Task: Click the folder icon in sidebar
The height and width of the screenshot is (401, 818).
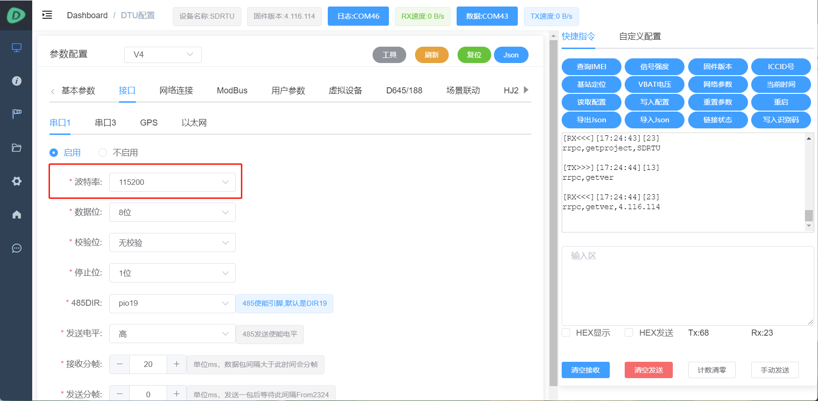Action: pyautogui.click(x=17, y=148)
